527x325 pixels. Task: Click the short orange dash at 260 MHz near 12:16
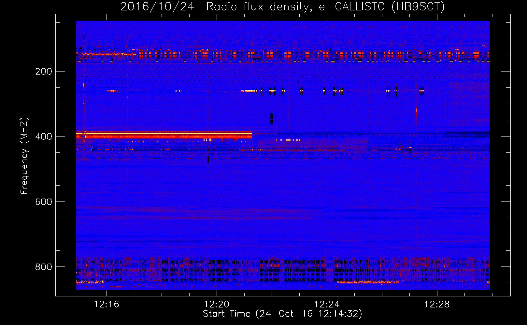[112, 91]
